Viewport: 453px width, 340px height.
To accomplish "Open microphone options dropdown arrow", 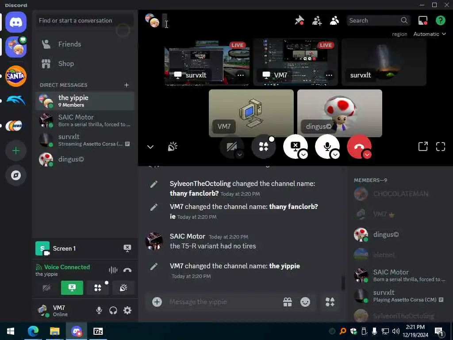I will tap(335, 155).
